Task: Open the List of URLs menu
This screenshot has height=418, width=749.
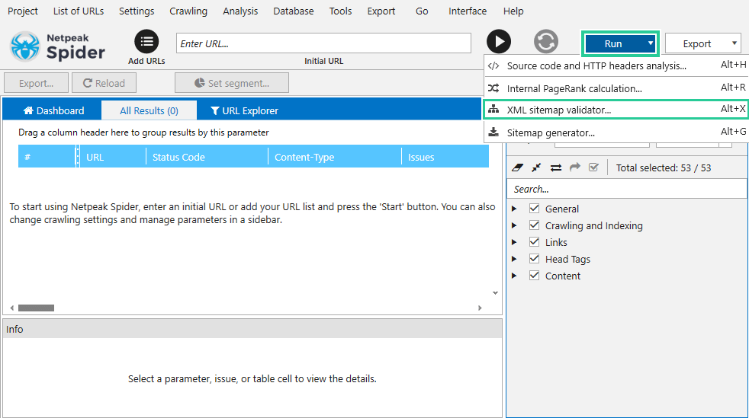Action: click(x=79, y=11)
